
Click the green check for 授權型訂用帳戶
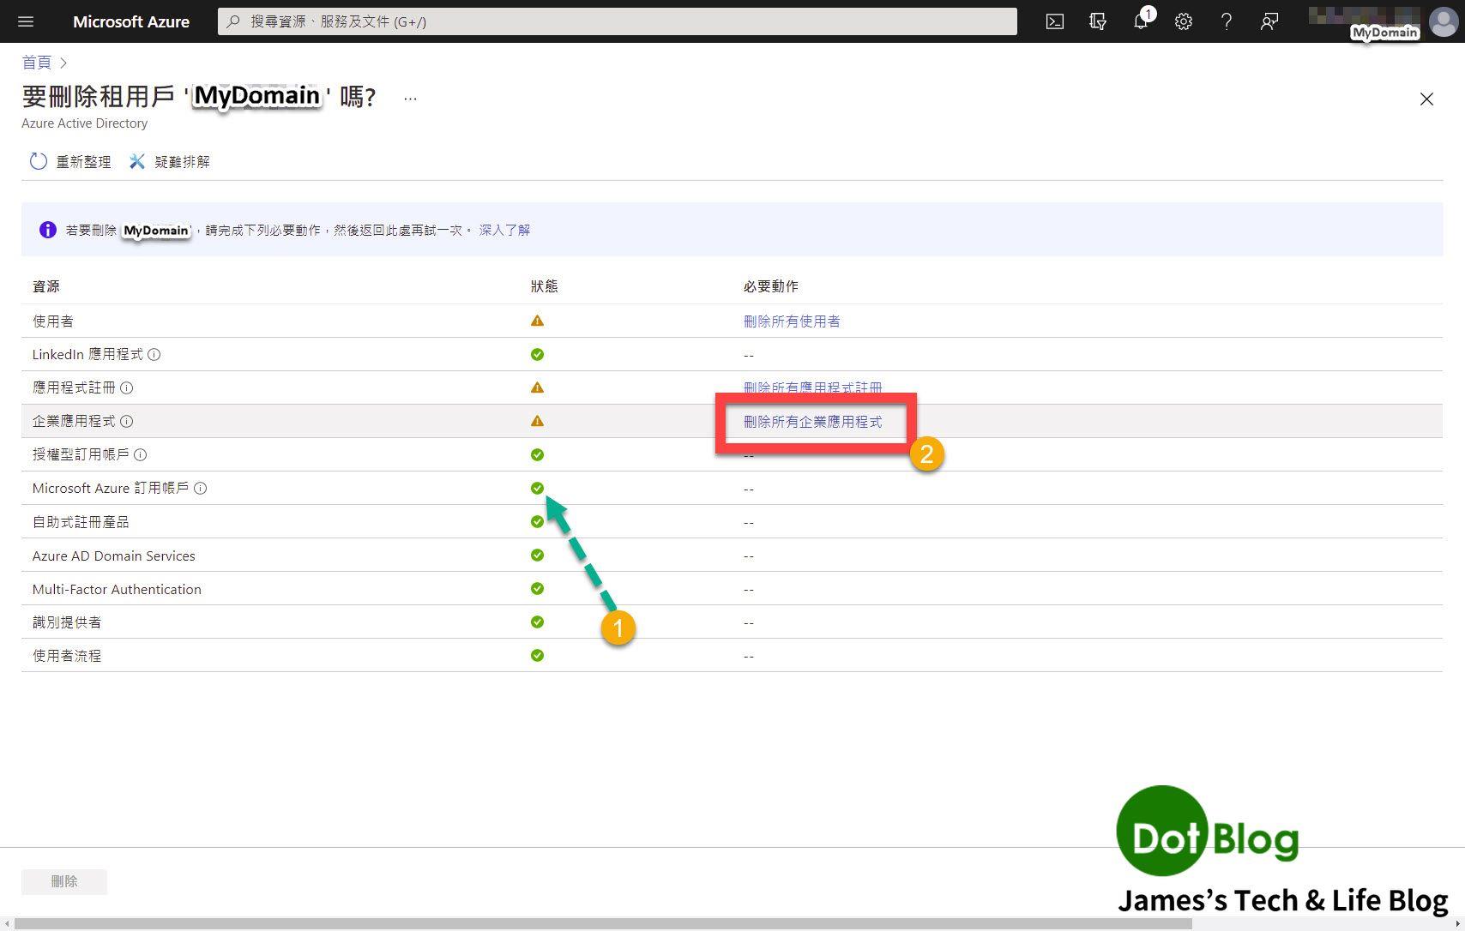pyautogui.click(x=537, y=454)
